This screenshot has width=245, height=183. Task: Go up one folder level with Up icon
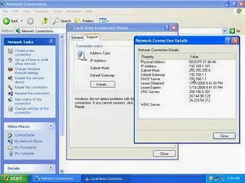[45, 21]
